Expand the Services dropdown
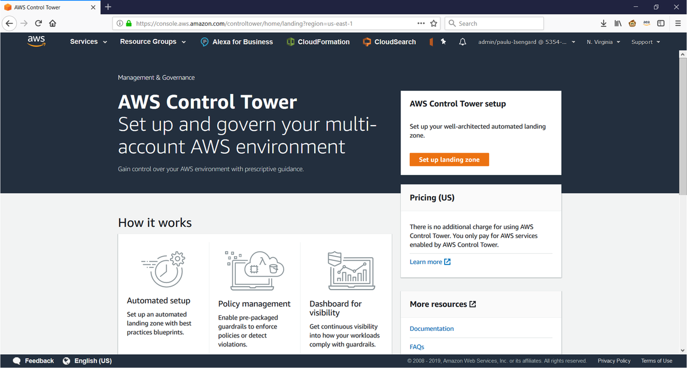687x368 pixels. (89, 42)
